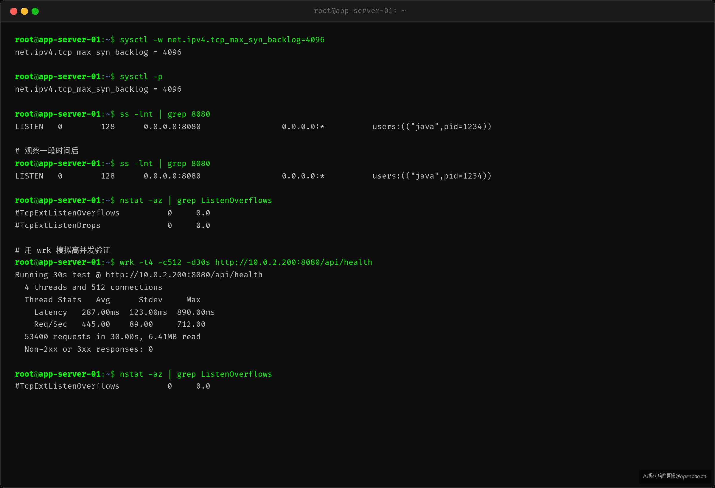715x488 pixels.
Task: Click the users java pid=1234 text in second LISTEN row
Action: pyautogui.click(x=432, y=176)
